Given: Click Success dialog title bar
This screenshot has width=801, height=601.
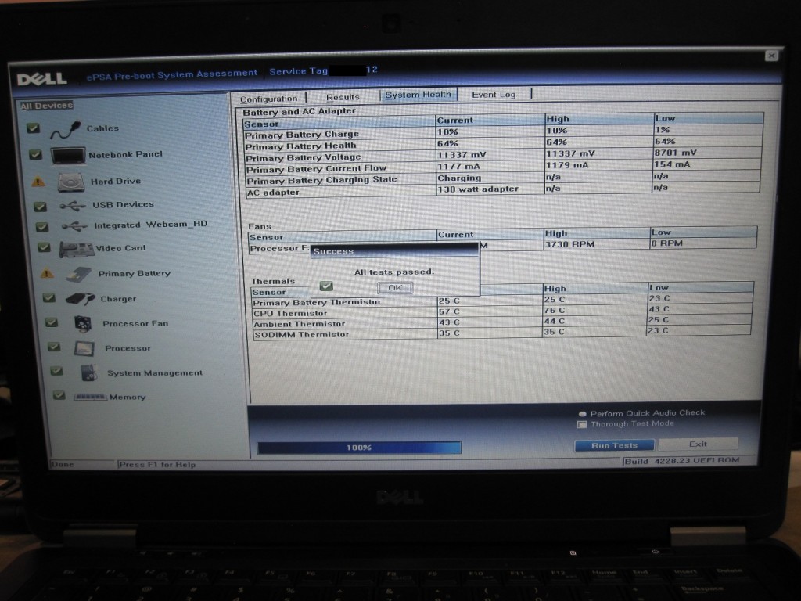Looking at the screenshot, I should pos(394,251).
